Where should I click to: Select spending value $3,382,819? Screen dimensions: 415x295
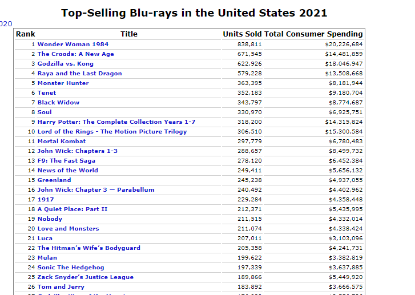click(x=346, y=258)
